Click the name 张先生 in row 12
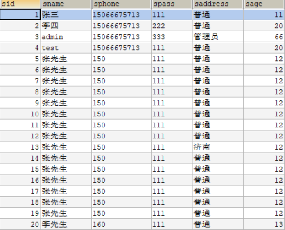Screen dimensions: 285x230 tap(66, 136)
